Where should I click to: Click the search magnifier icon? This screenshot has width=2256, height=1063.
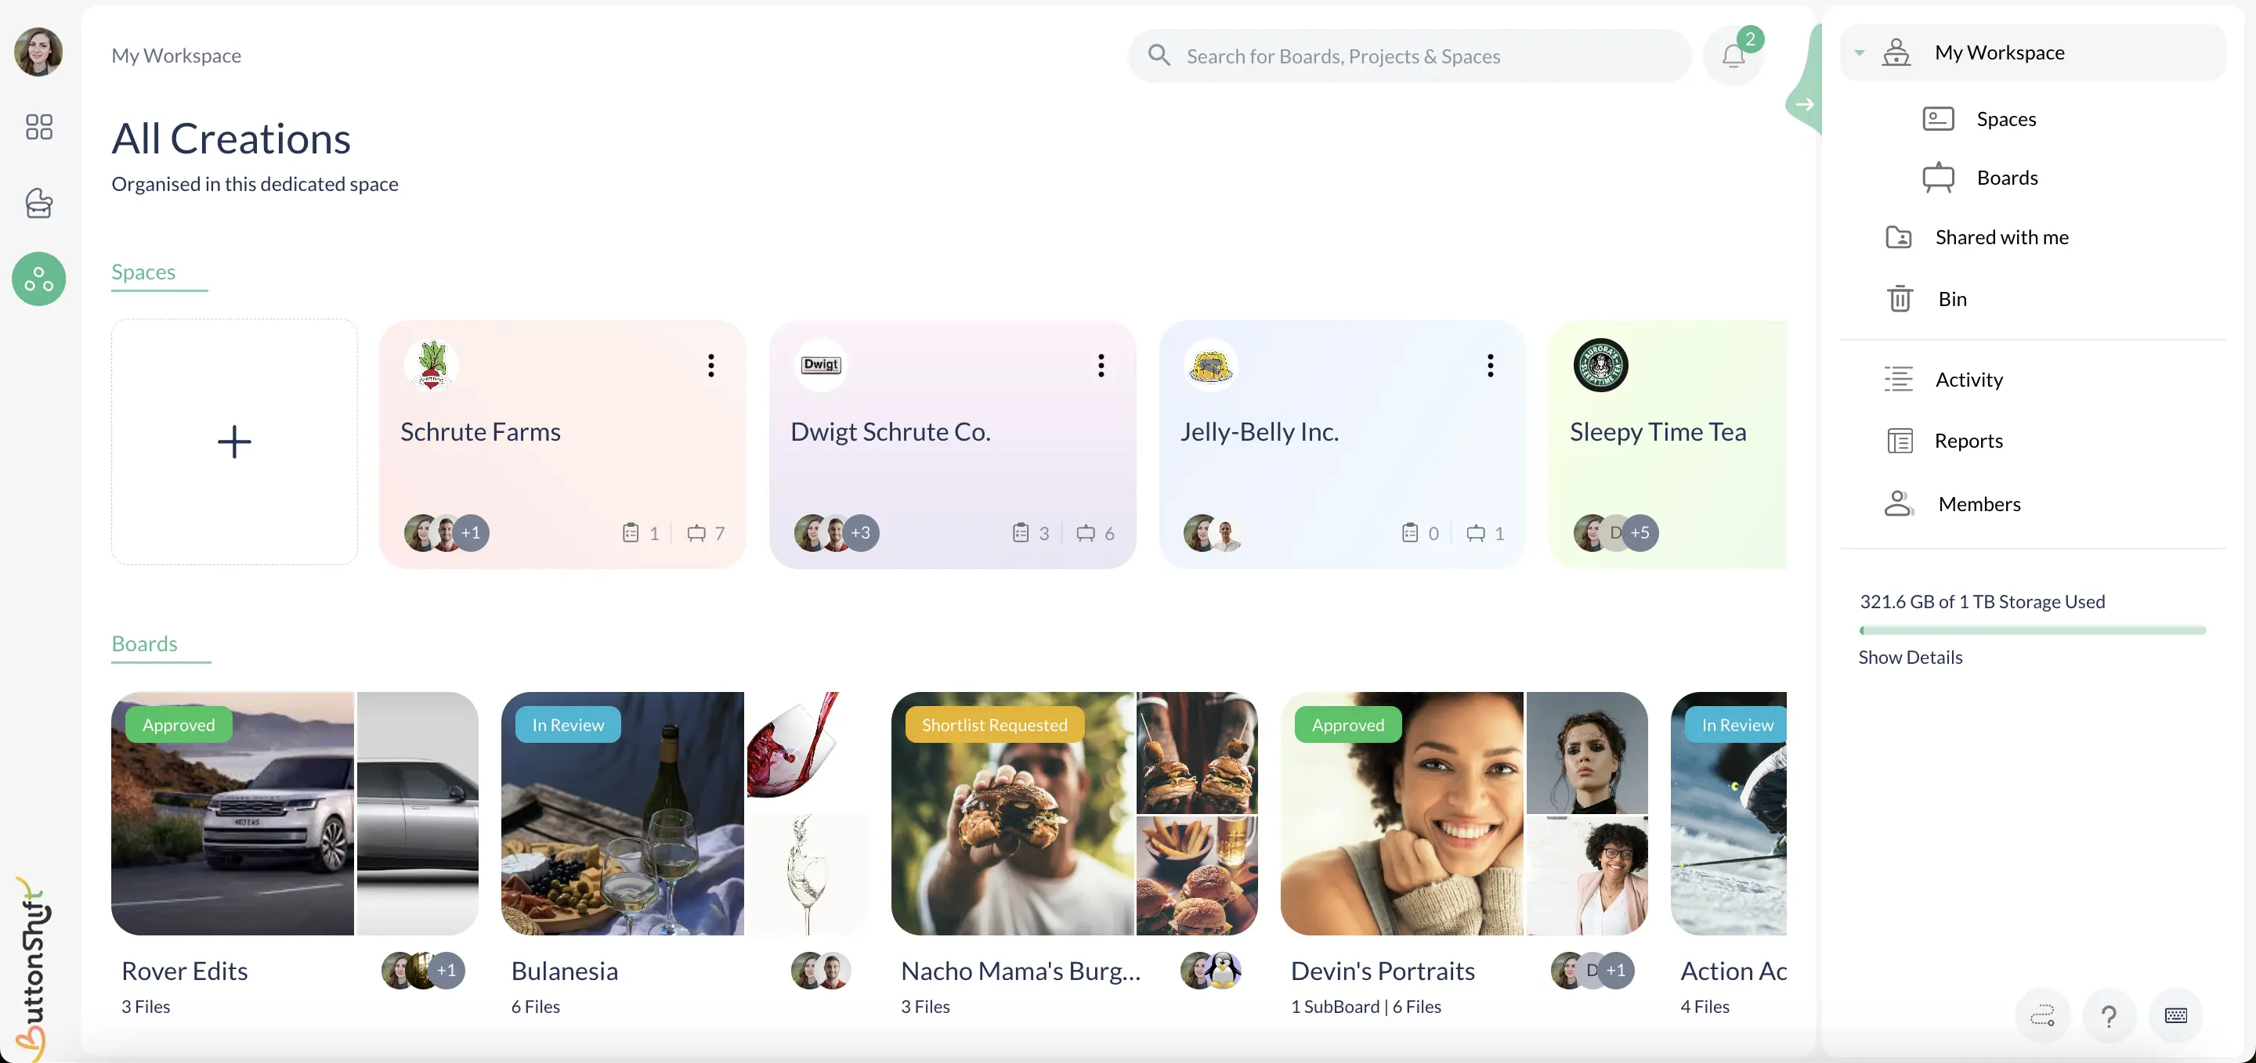point(1158,55)
